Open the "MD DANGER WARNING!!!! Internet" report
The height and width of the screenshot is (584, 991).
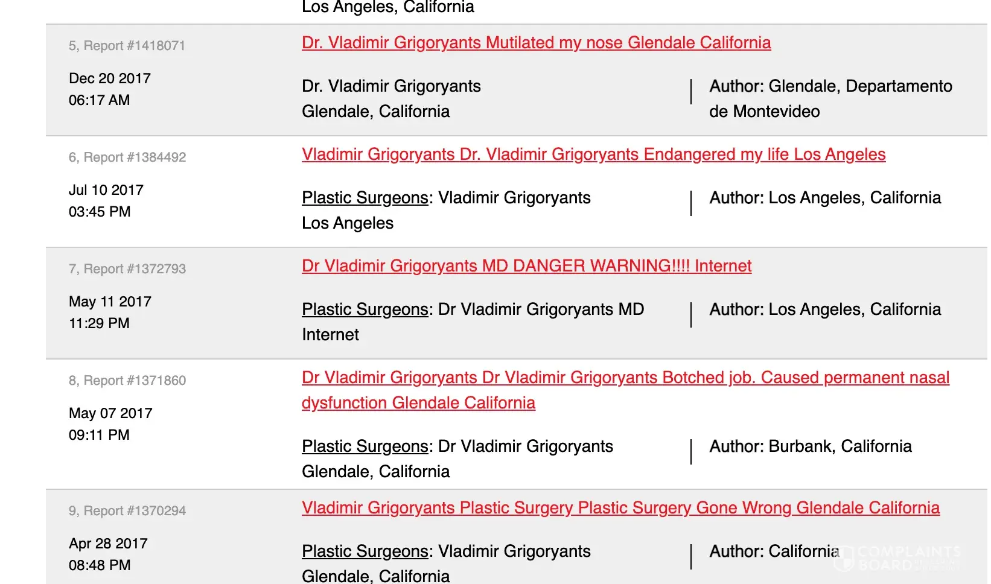point(526,266)
